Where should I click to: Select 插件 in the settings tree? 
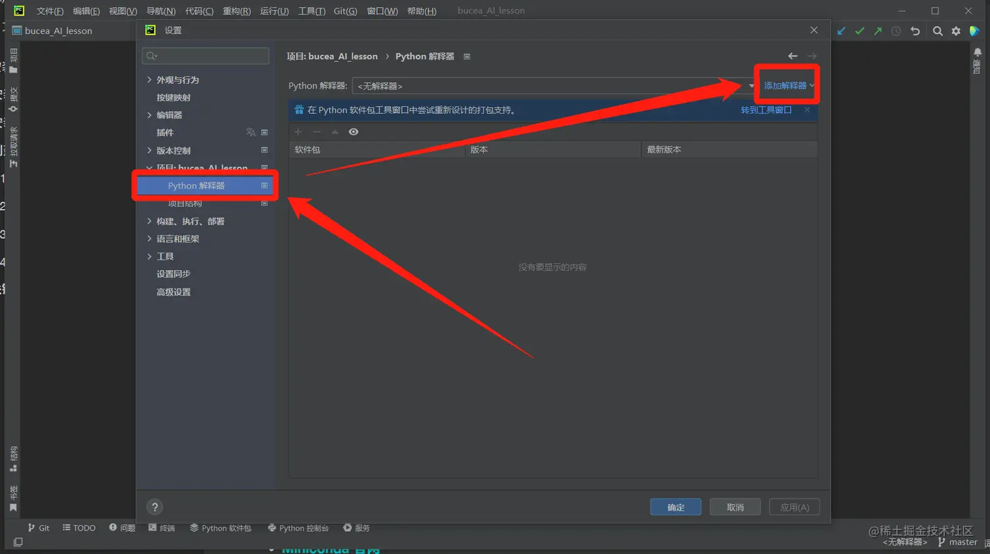pyautogui.click(x=165, y=133)
